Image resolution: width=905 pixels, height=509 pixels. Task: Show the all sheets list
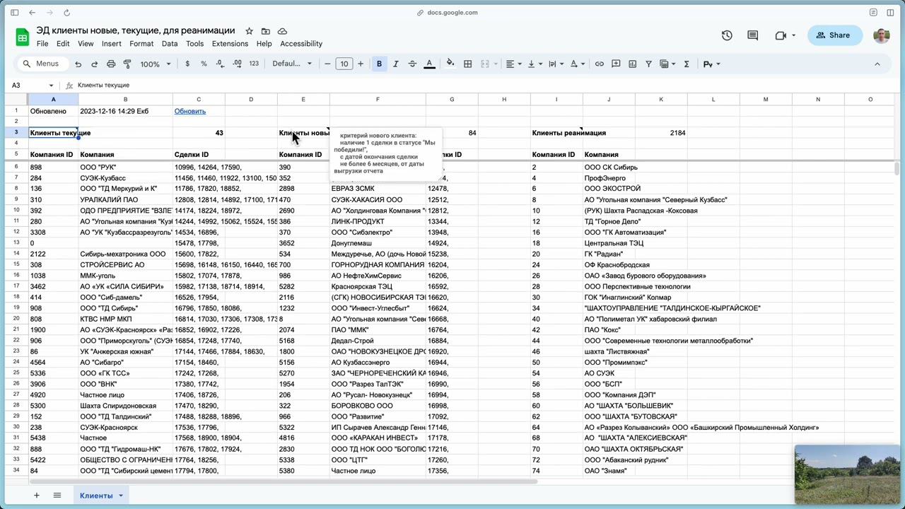coord(57,496)
